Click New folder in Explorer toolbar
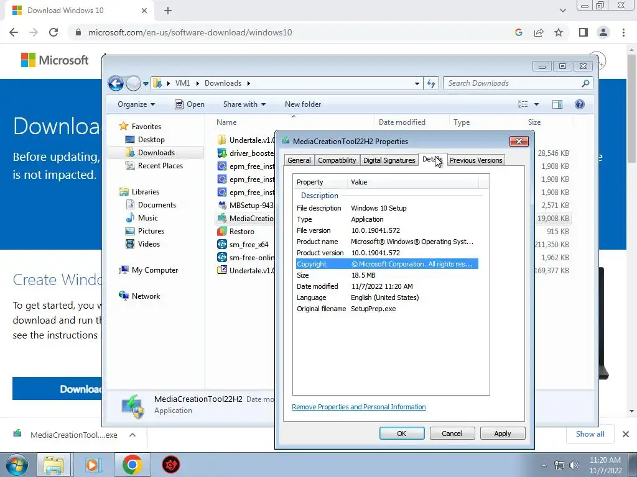The image size is (637, 477). click(x=303, y=104)
